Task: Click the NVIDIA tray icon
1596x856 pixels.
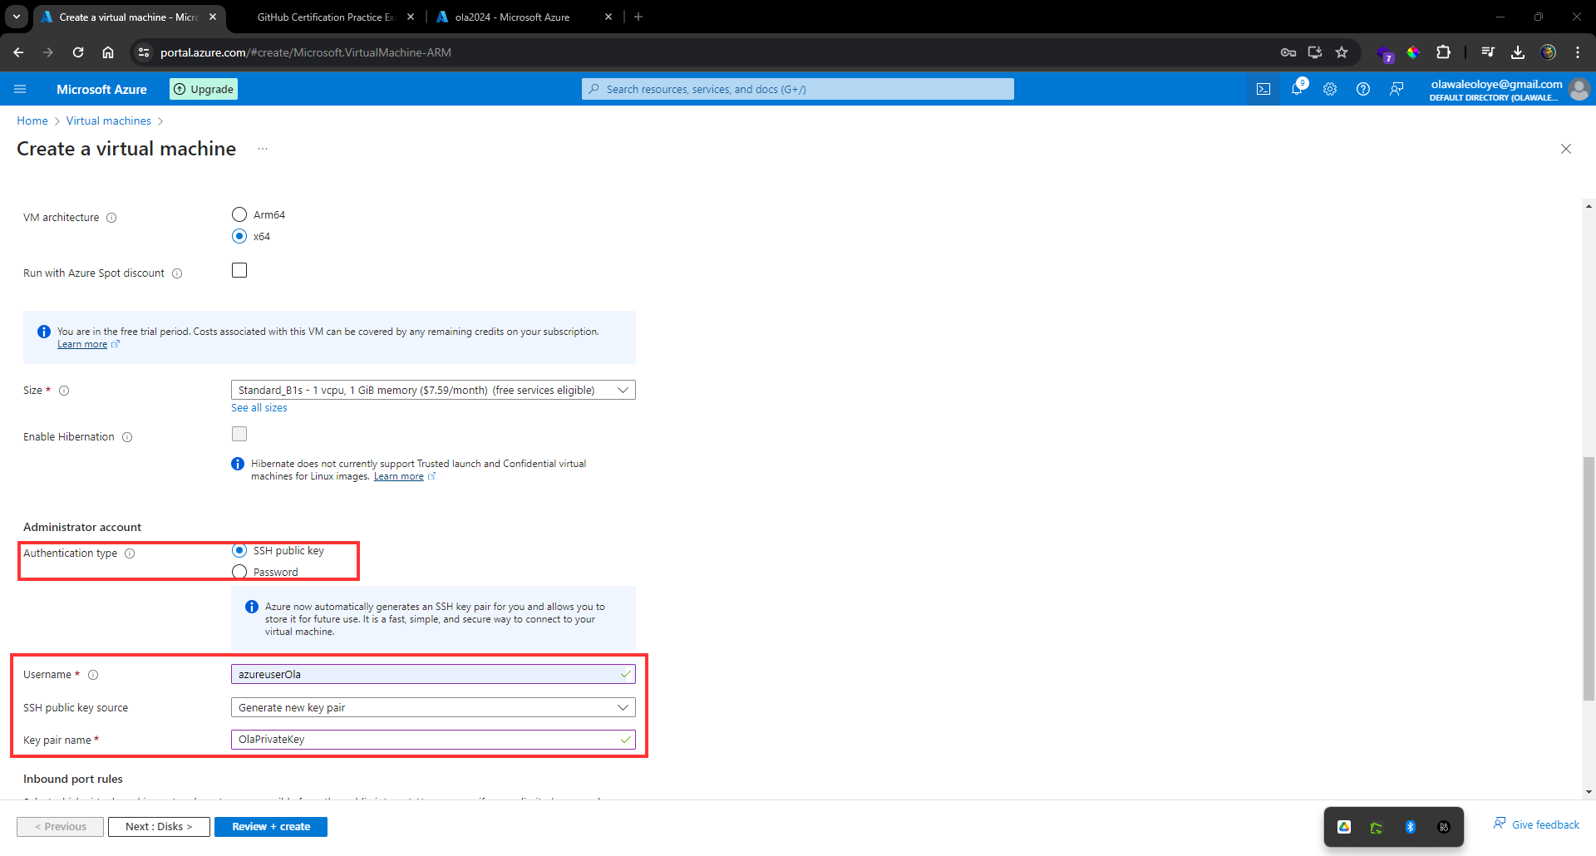Action: (1377, 827)
